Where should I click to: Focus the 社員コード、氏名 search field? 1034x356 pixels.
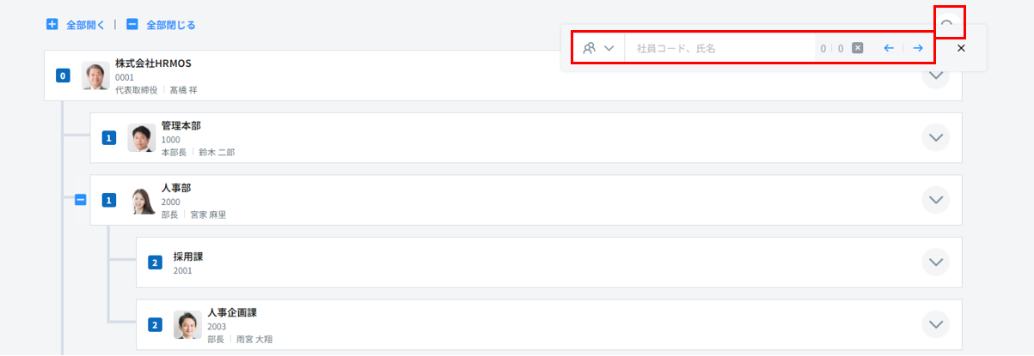(720, 49)
